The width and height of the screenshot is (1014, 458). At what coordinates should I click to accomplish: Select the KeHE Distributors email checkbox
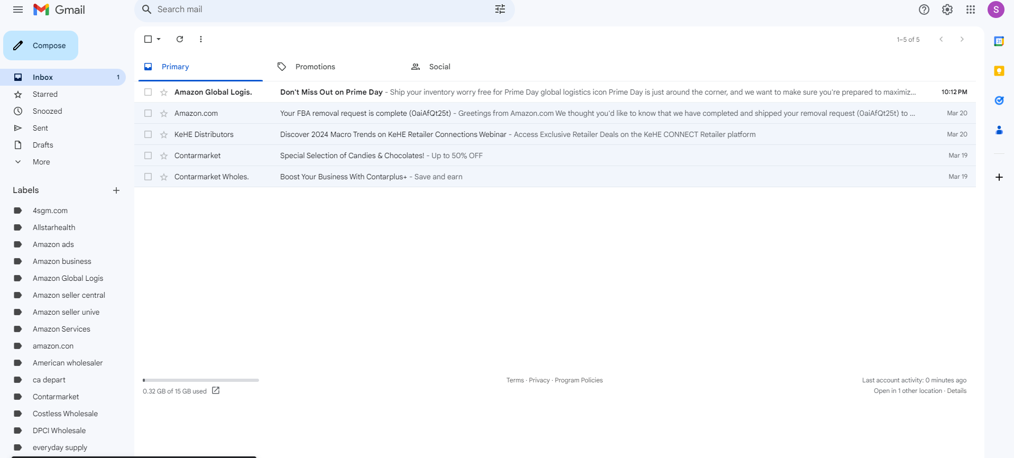click(148, 134)
